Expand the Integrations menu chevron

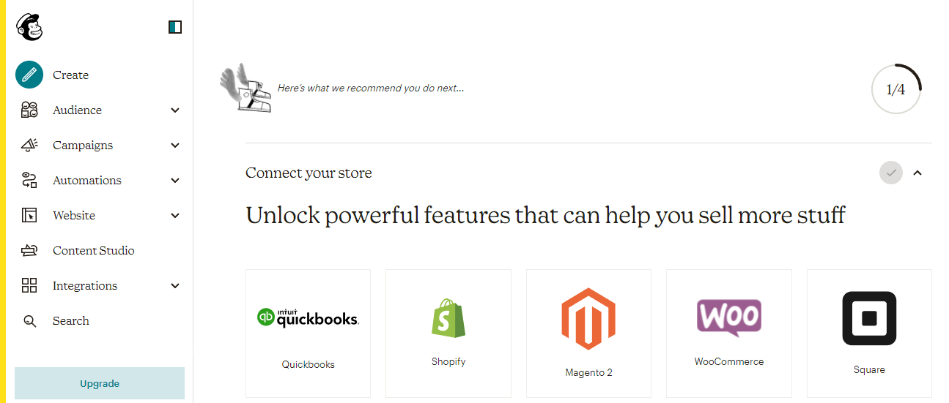pos(175,286)
